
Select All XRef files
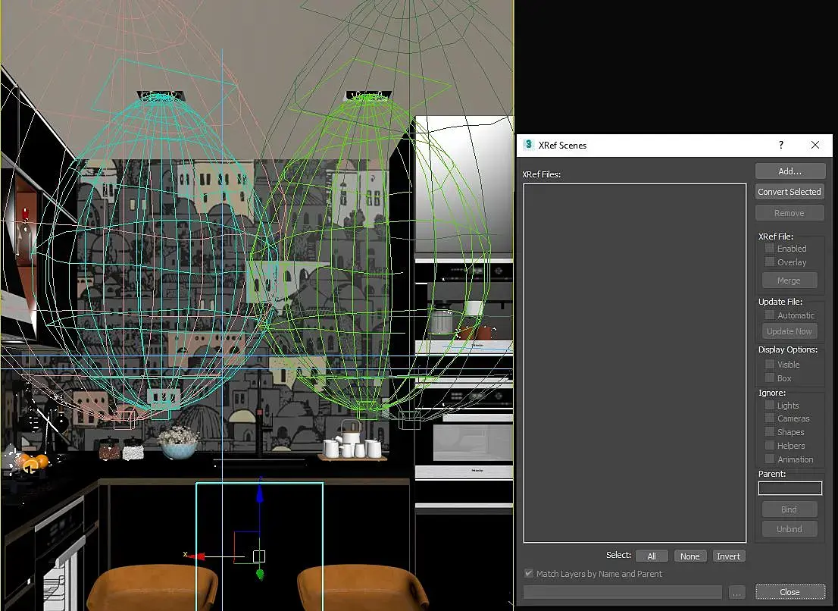(652, 556)
